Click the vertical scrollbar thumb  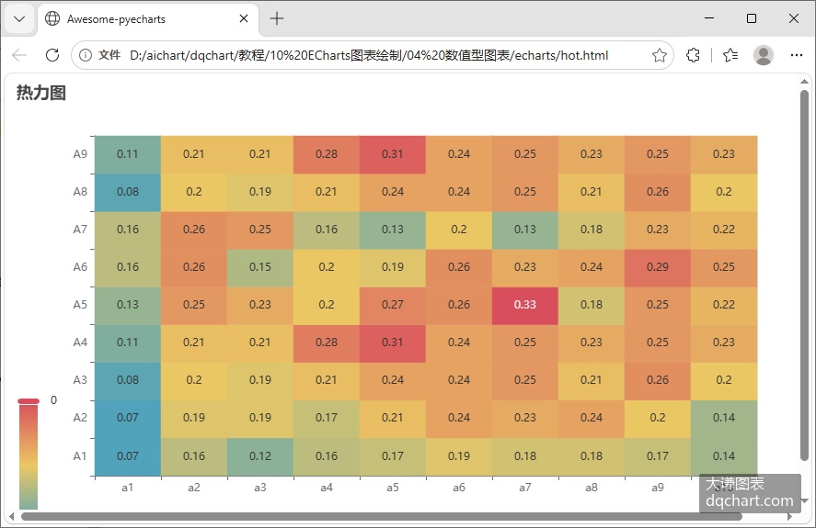coord(804,275)
